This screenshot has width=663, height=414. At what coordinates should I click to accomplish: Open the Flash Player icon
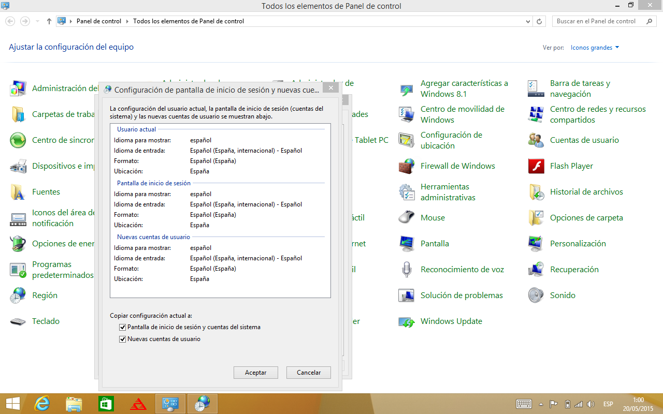point(536,166)
